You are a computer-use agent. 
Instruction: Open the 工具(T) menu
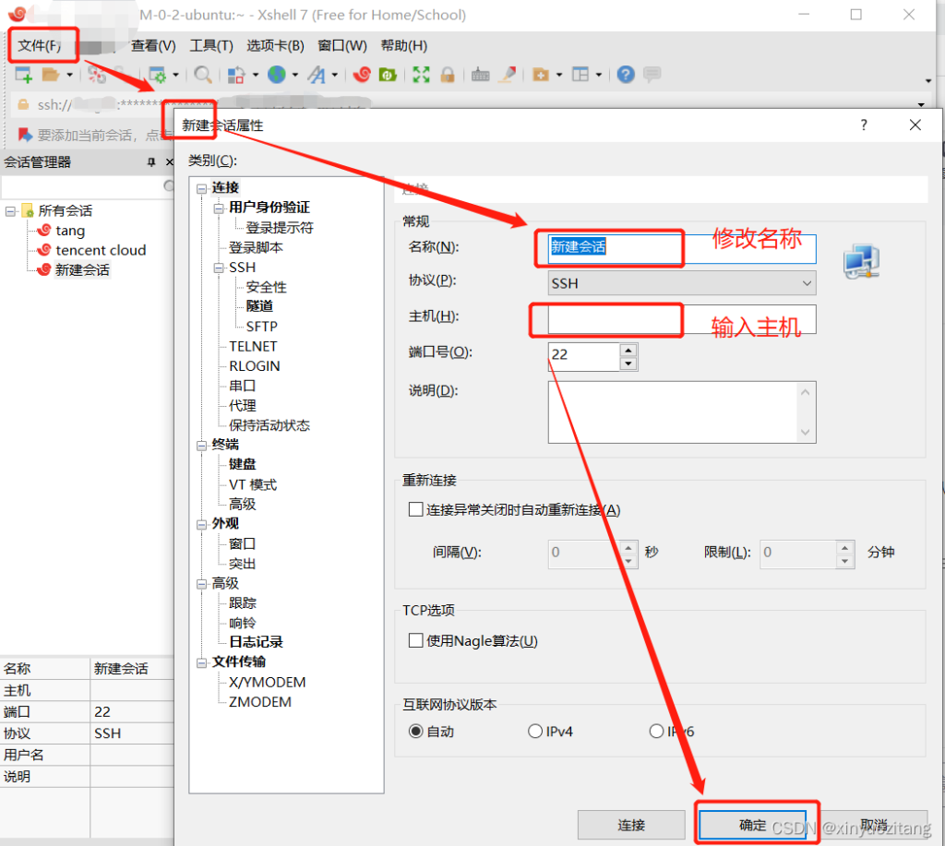210,45
